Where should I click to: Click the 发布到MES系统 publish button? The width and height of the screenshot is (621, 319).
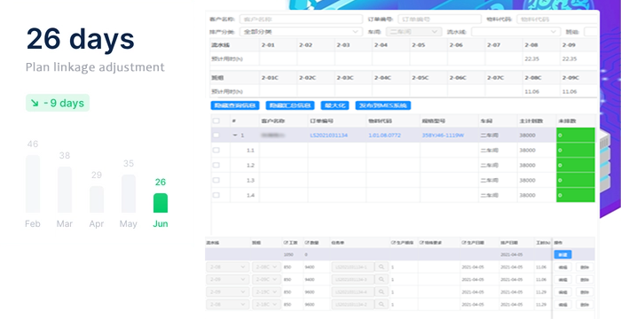click(x=383, y=105)
